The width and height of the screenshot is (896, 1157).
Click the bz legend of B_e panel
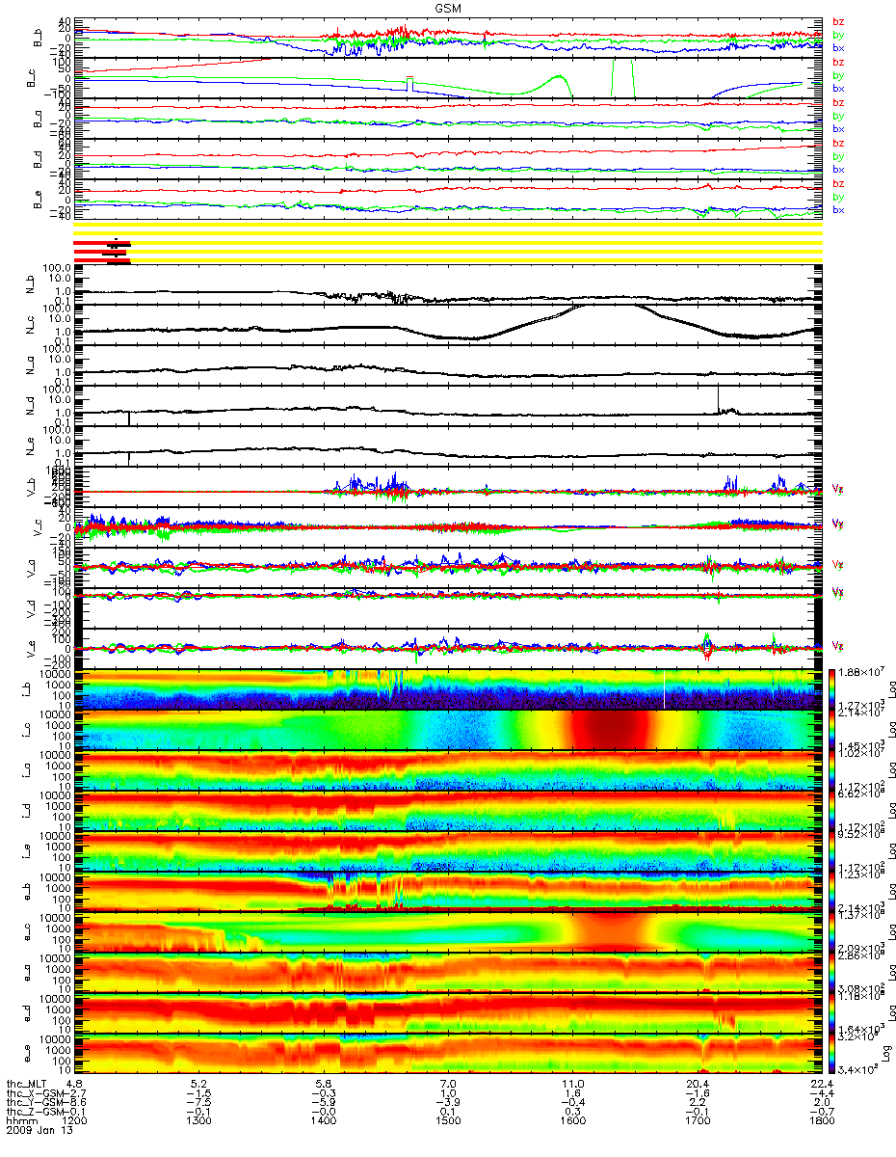click(x=838, y=184)
